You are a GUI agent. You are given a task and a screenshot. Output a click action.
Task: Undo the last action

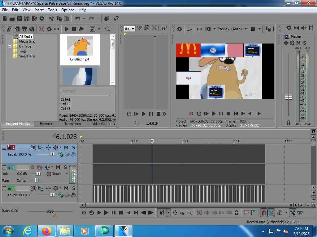tap(78, 19)
